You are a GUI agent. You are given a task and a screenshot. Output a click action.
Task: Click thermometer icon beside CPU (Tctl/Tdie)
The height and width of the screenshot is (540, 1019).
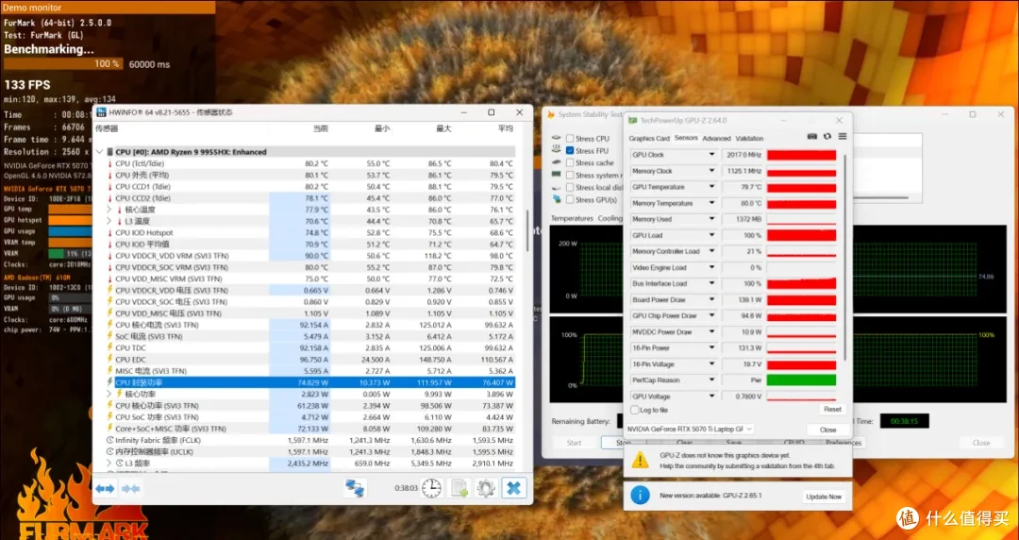109,163
